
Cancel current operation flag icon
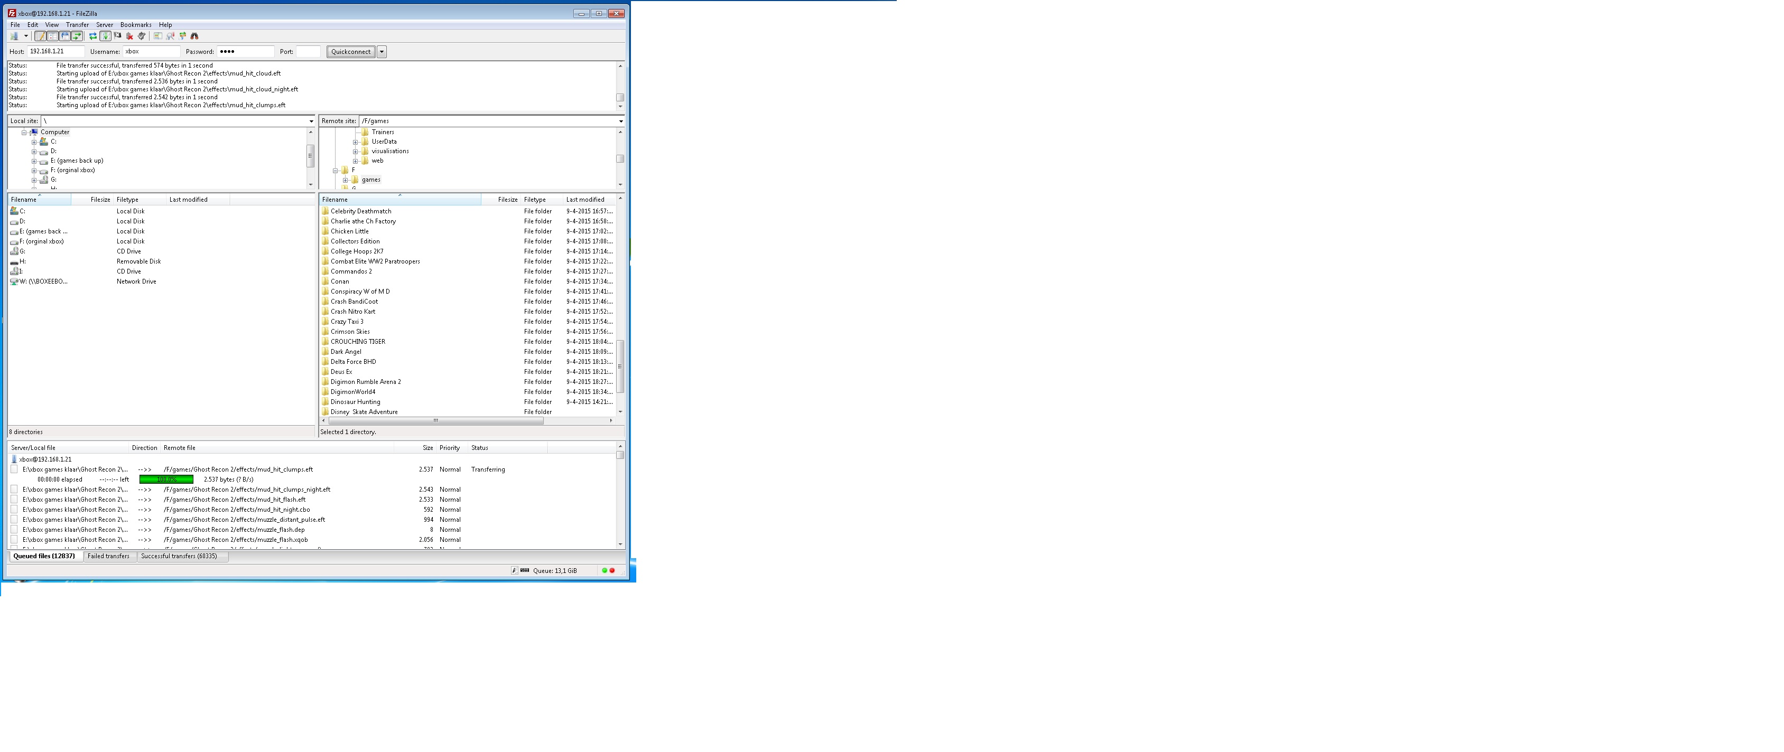(117, 36)
